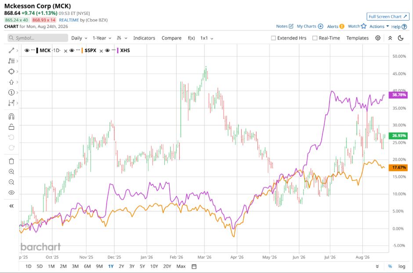Open MCK series options ellipsis
Viewport: 413px width, 273px height.
click(x=33, y=50)
